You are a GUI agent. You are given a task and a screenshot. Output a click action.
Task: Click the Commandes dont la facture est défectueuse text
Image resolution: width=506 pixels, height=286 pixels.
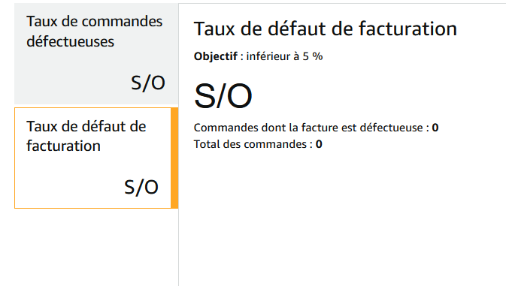308,128
